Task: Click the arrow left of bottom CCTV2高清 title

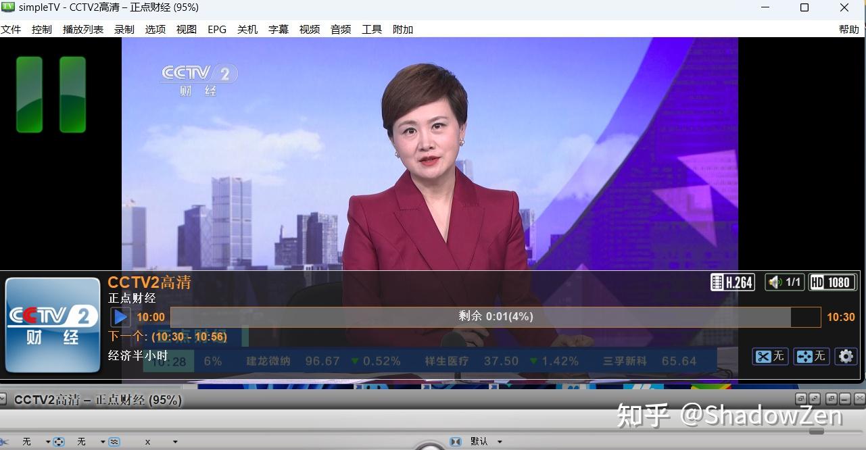Action: tap(3, 399)
